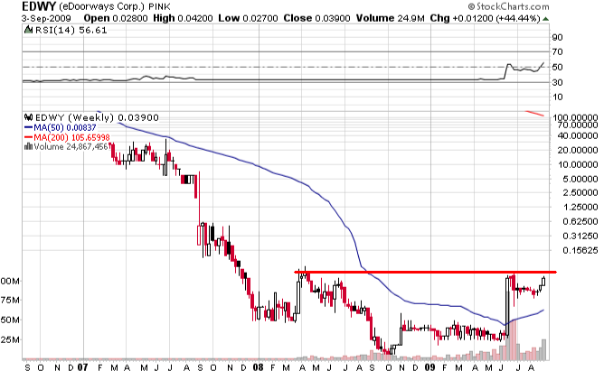Click the RSI(14) 56.61 label
This screenshot has width=604, height=371.
click(x=71, y=30)
